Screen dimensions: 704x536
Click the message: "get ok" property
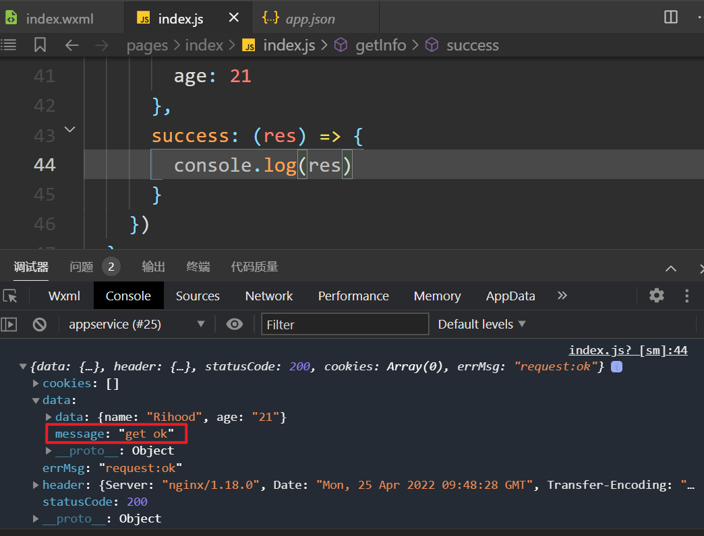[x=114, y=434]
